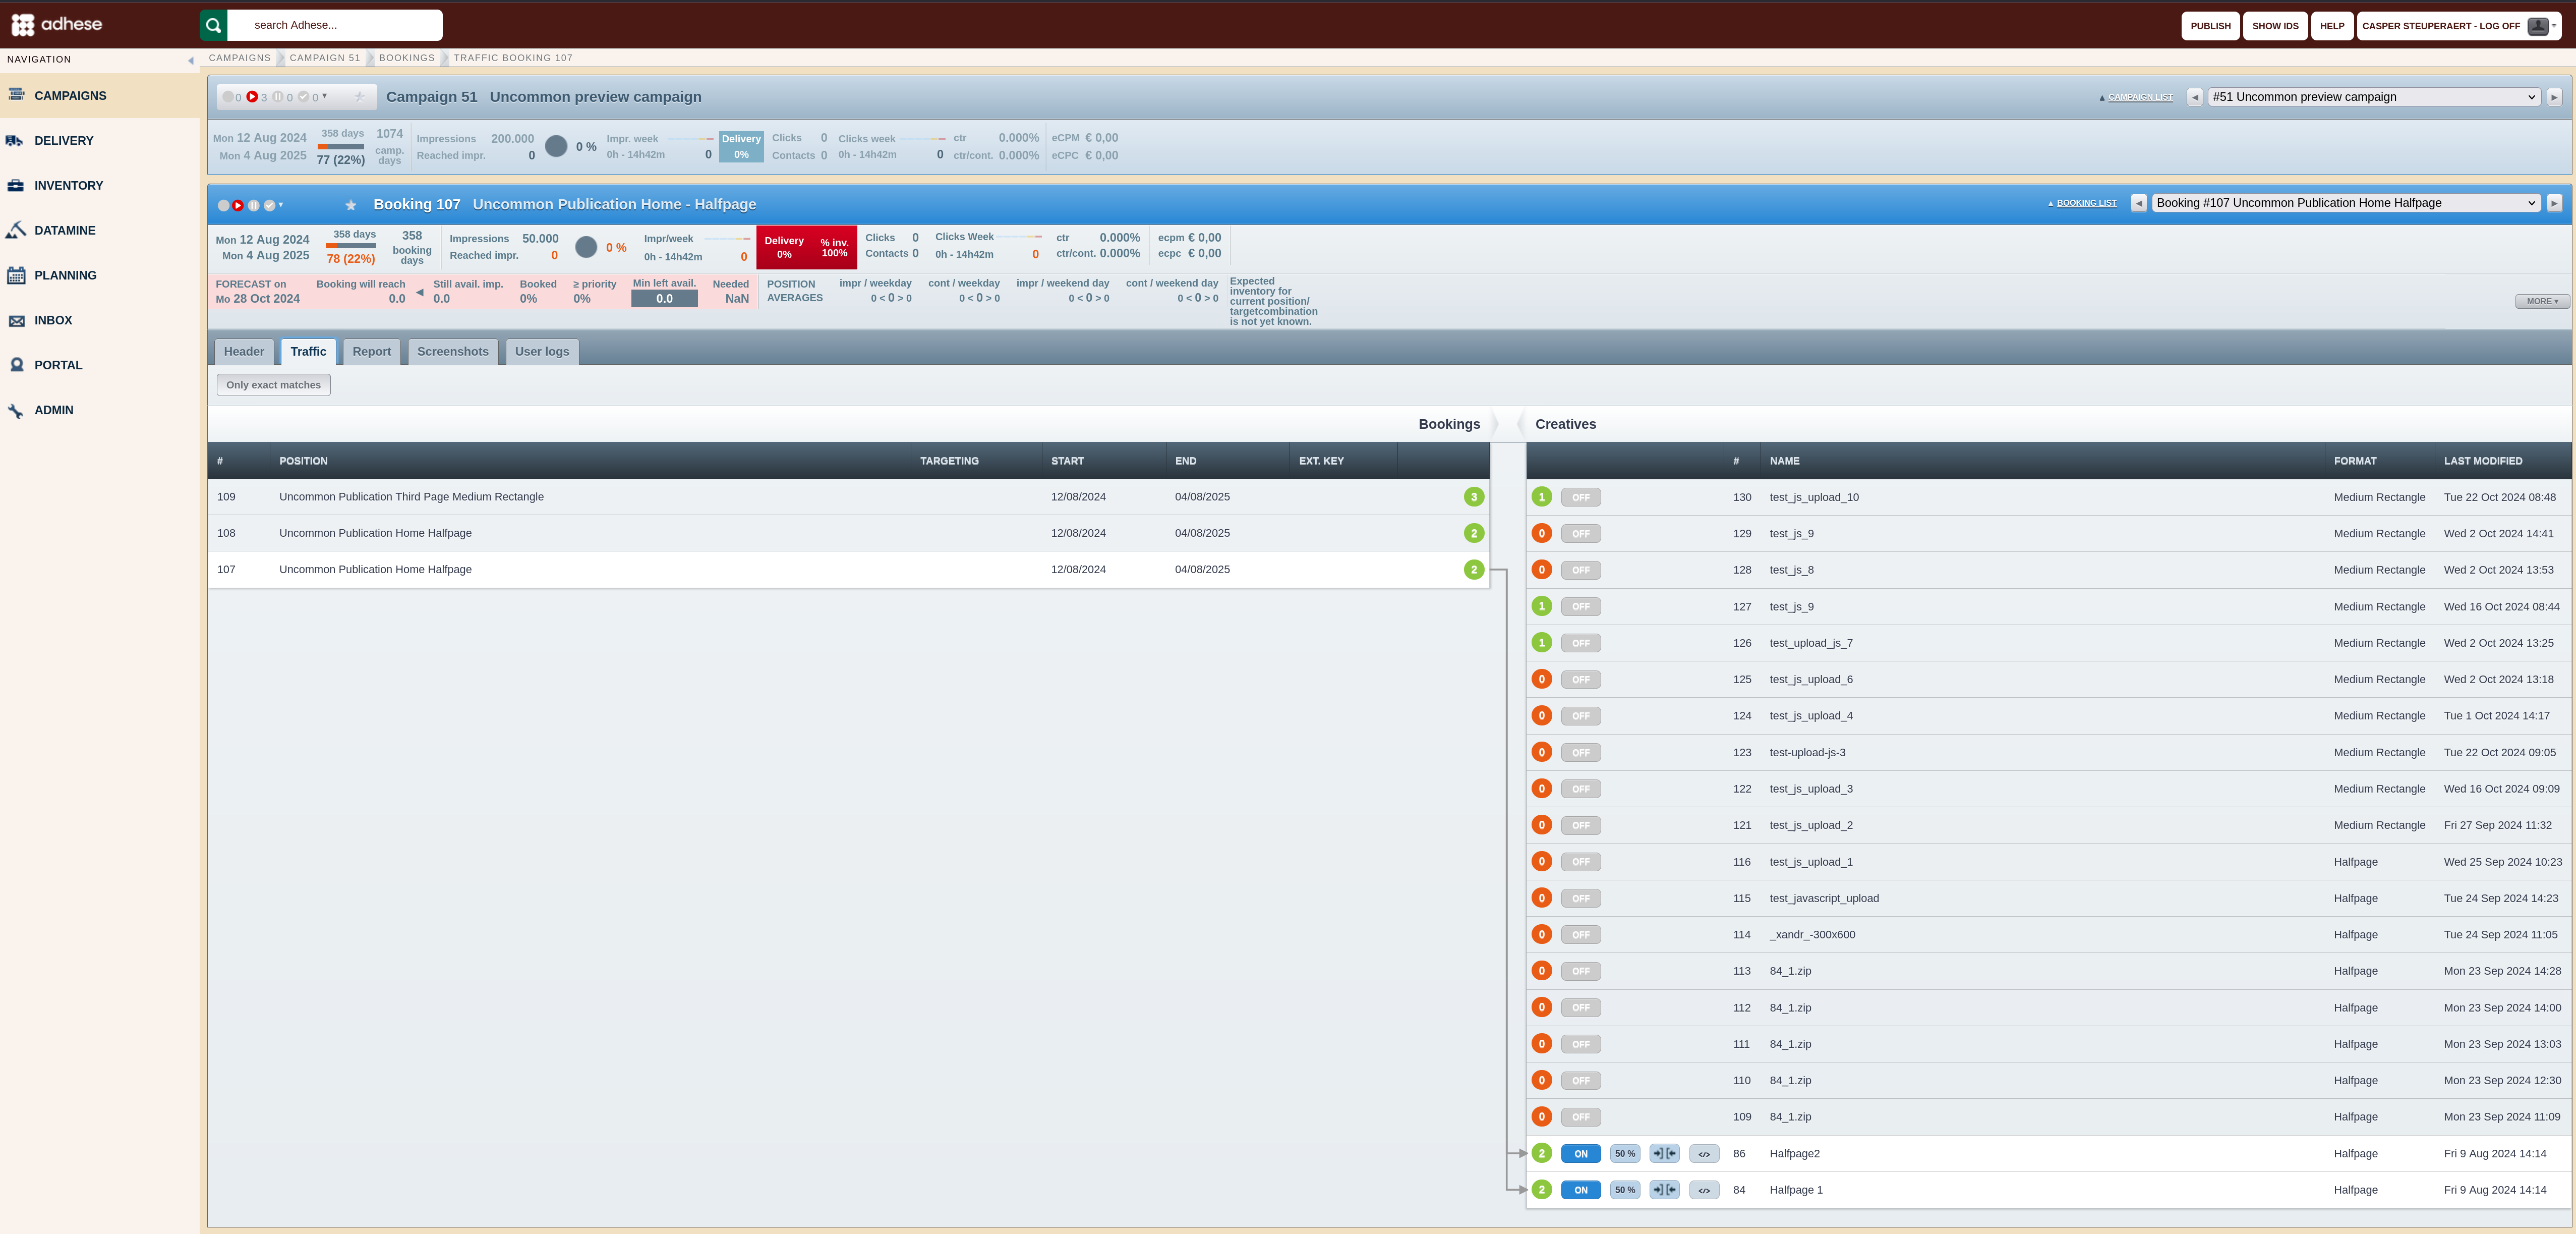Click the red play status icon of Campaign 51

[252, 97]
